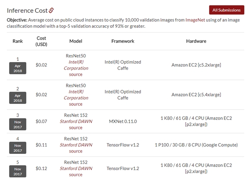This screenshot has width=248, height=182.
Task: Open Stanford DAWN link in rank 3
Action: (x=76, y=122)
